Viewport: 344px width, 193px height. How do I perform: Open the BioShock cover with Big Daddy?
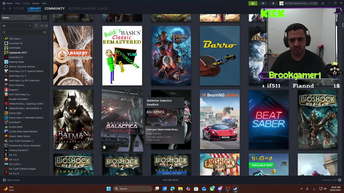(318, 120)
